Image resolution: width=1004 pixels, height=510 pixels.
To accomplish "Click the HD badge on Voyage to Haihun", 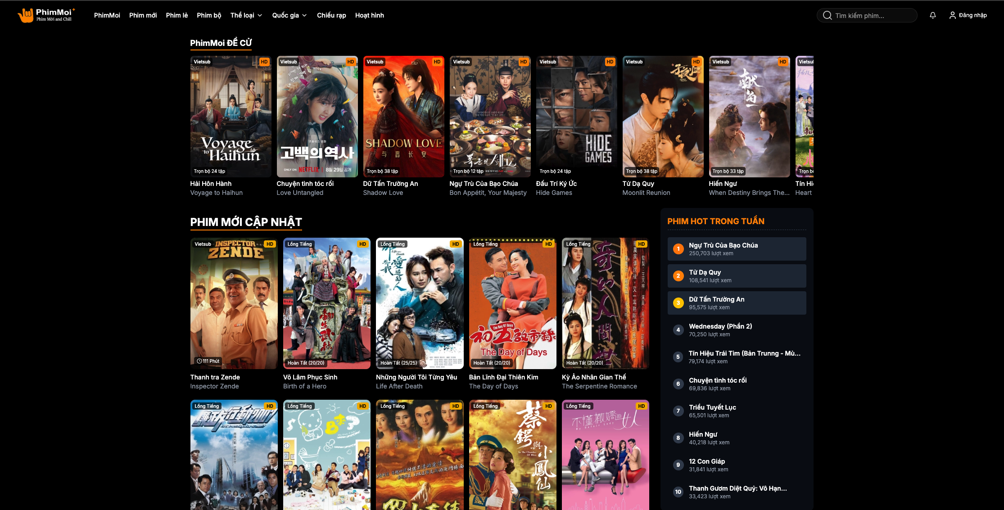I will pos(264,62).
